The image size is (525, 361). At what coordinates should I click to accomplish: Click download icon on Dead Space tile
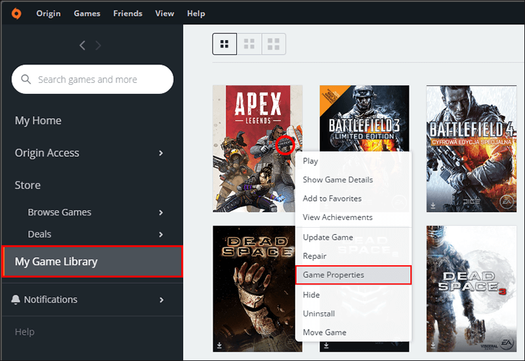coord(219,345)
